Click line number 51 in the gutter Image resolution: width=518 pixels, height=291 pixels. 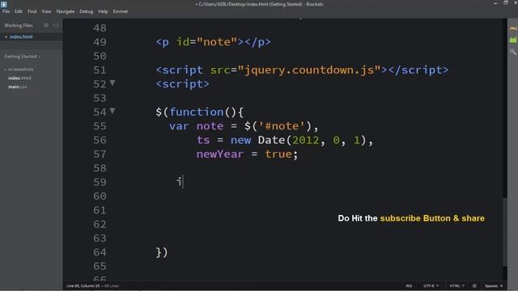[100, 70]
